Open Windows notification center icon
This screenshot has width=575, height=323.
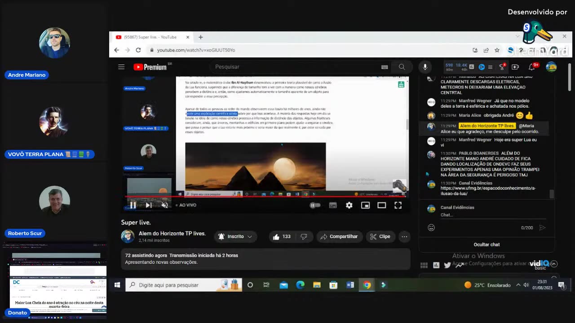click(562, 285)
